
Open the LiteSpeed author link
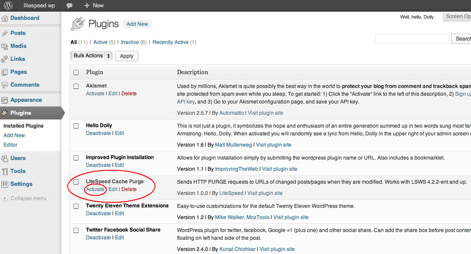click(x=231, y=193)
